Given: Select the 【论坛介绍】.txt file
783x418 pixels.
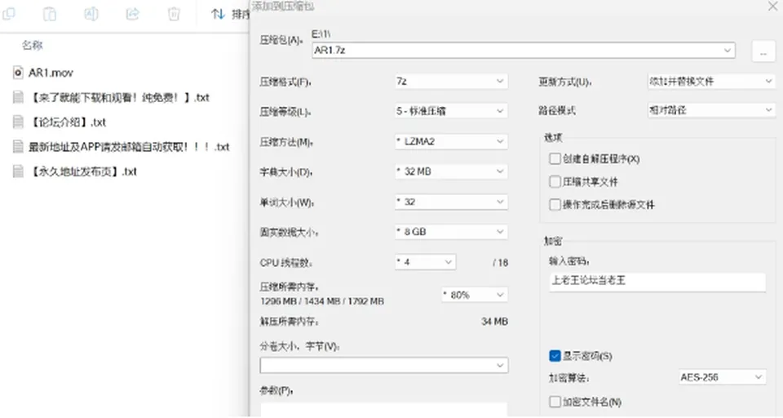Looking at the screenshot, I should 68,122.
